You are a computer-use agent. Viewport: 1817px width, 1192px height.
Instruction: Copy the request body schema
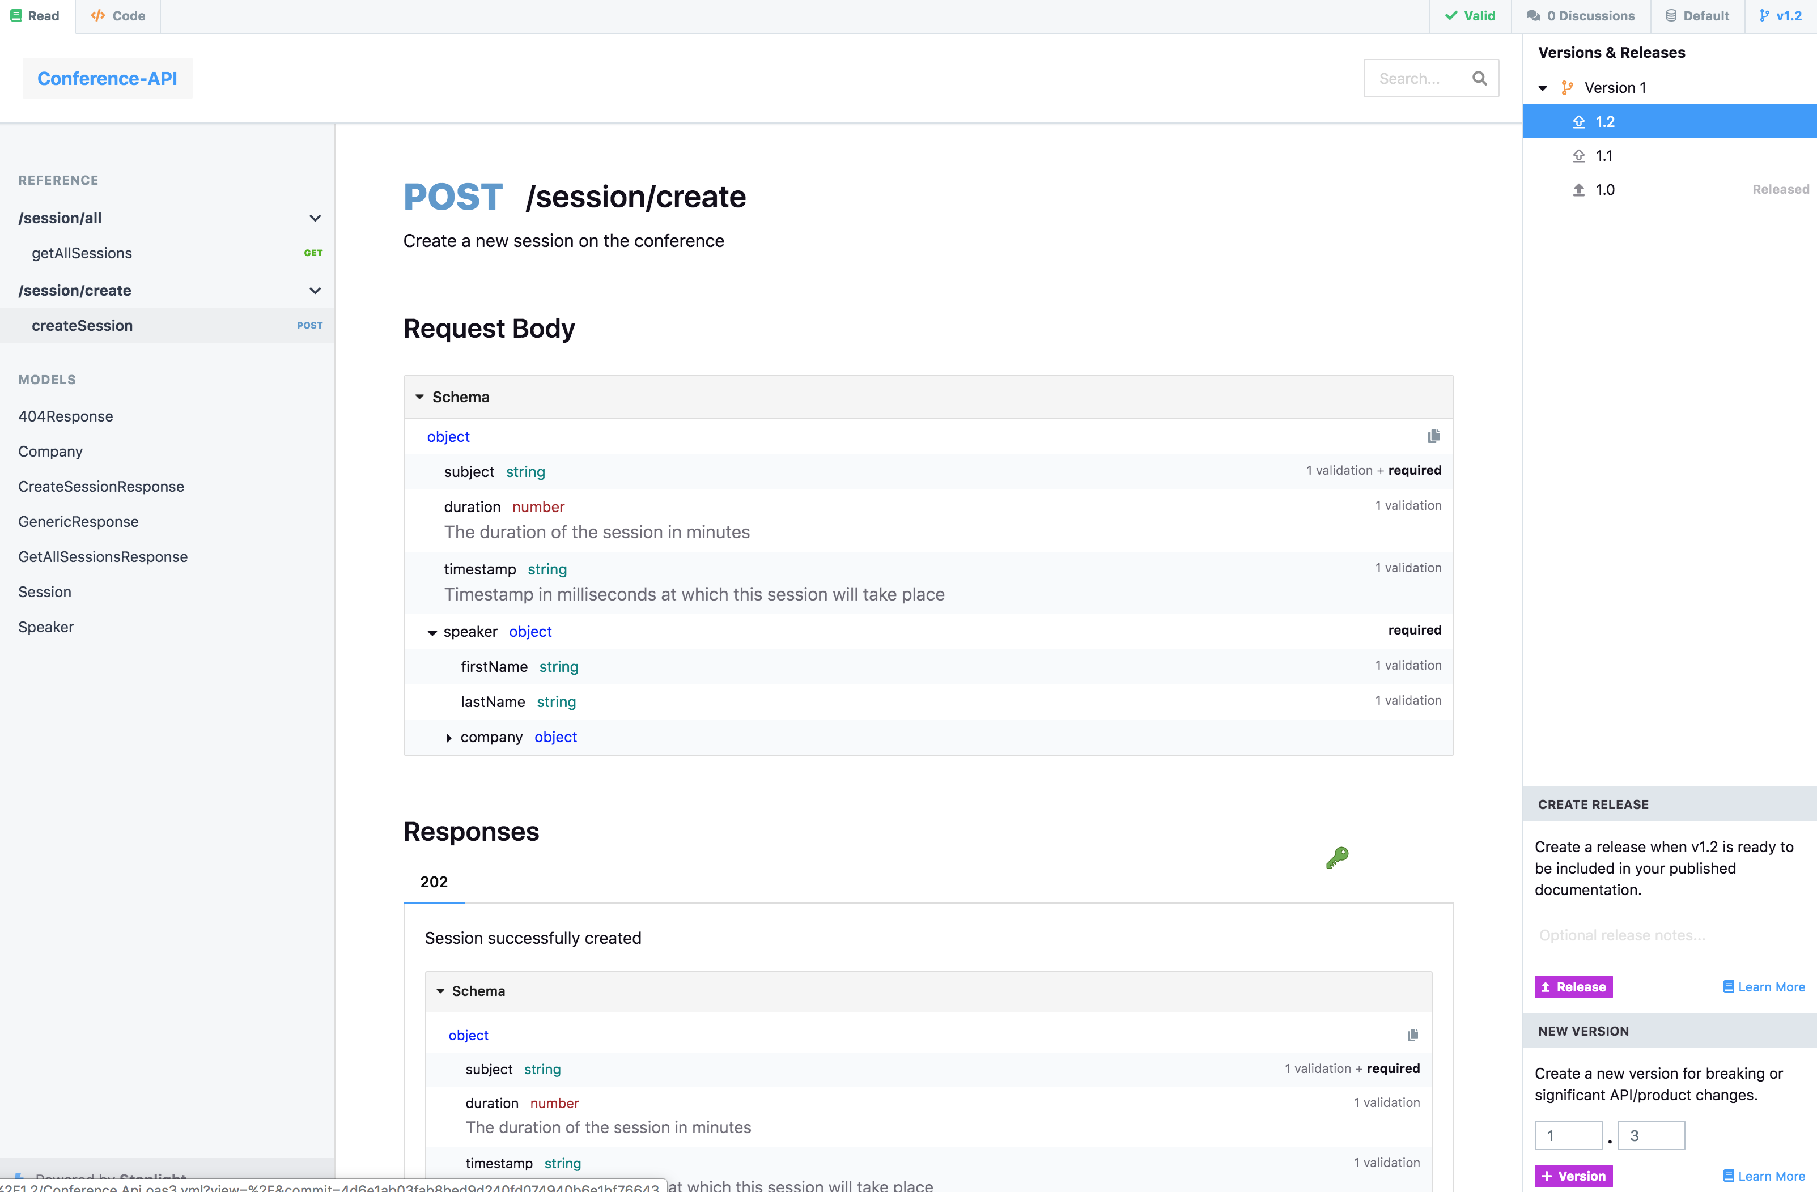(x=1434, y=436)
